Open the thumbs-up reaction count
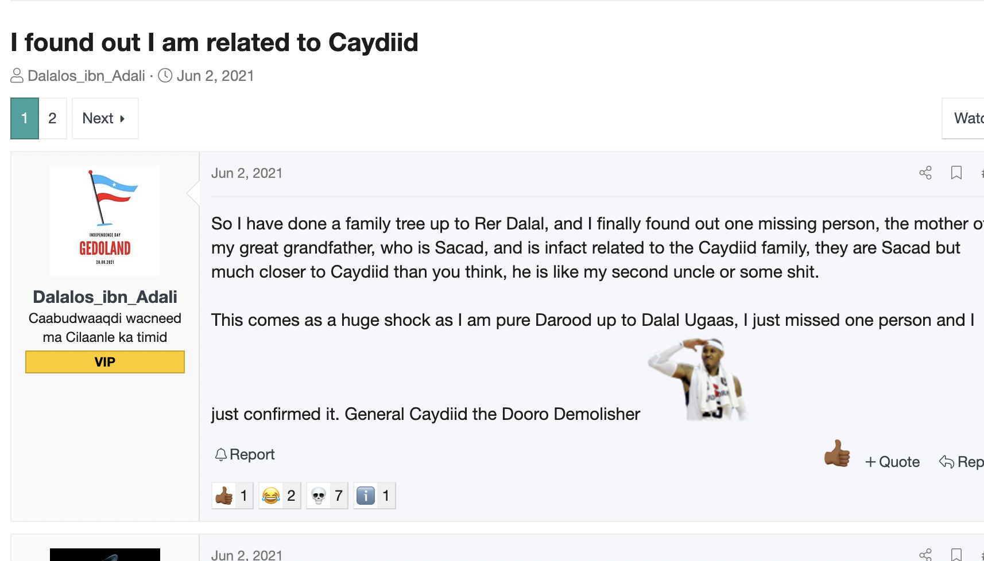Screen dimensions: 984x561 pos(232,496)
